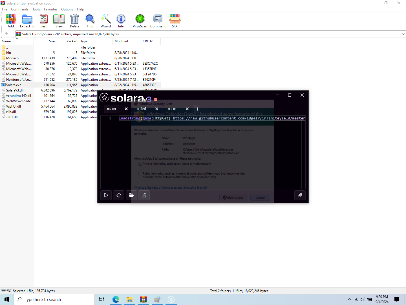Click in the taskbar search box

coord(54,299)
